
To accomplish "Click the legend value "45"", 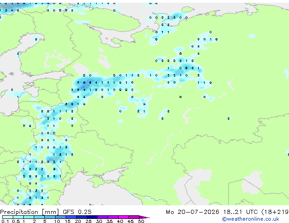I will pyautogui.click(x=130, y=221).
